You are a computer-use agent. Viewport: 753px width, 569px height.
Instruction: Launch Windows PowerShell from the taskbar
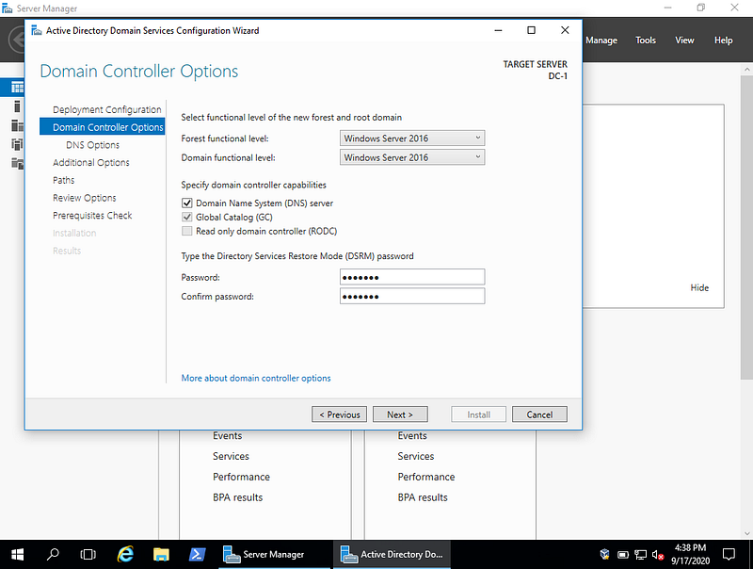198,555
